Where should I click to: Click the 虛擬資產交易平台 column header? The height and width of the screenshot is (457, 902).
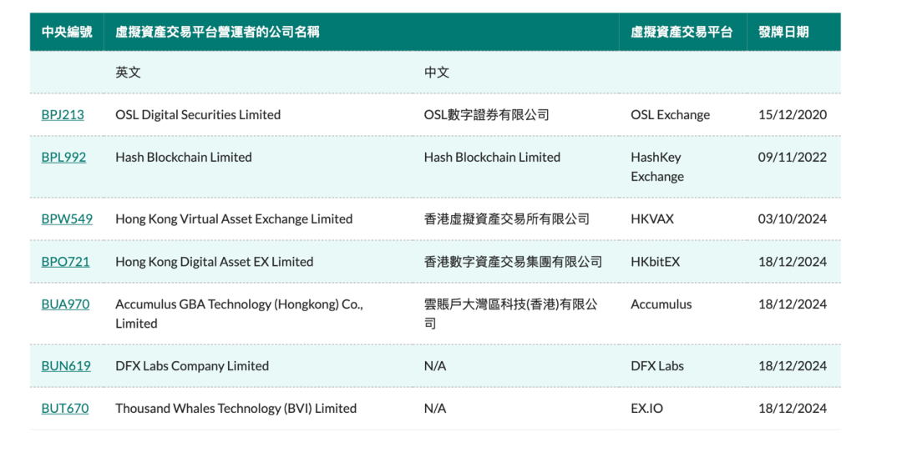pos(682,33)
